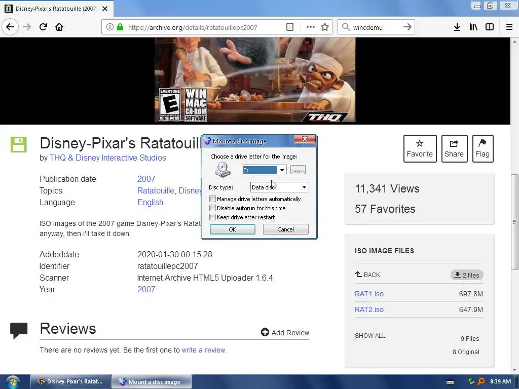Click the 9 Files text
The height and width of the screenshot is (389, 519).
470,339
